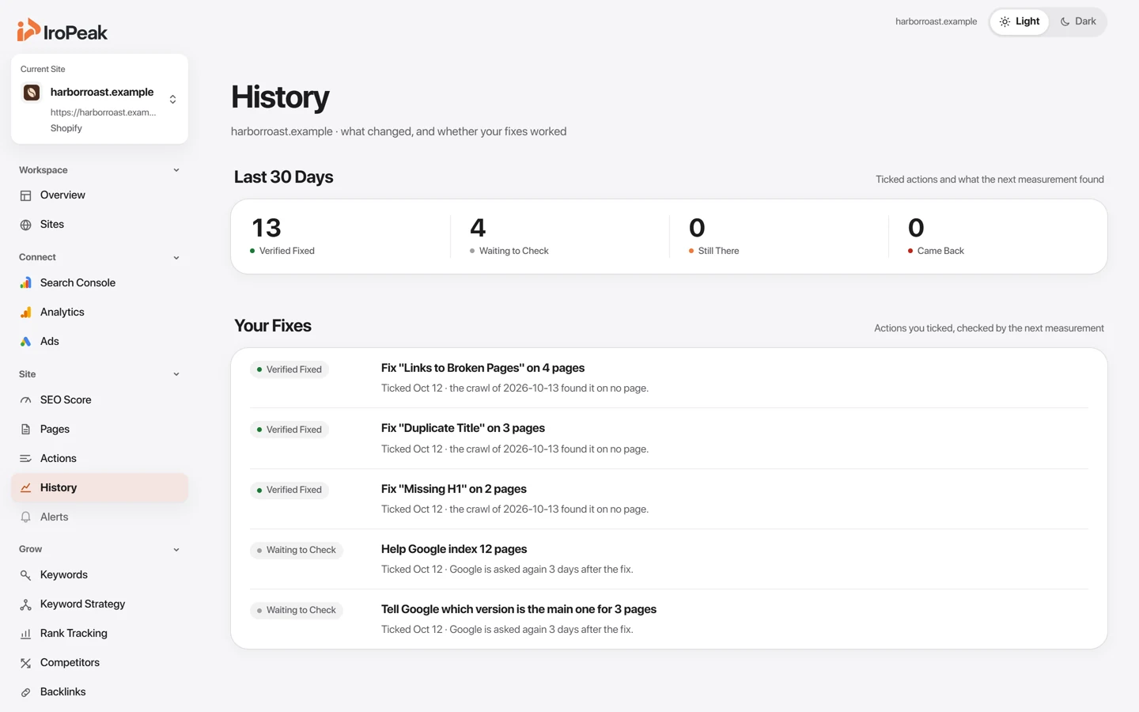Click the 13 Verified Fixed stat
1139x712 pixels.
[340, 237]
